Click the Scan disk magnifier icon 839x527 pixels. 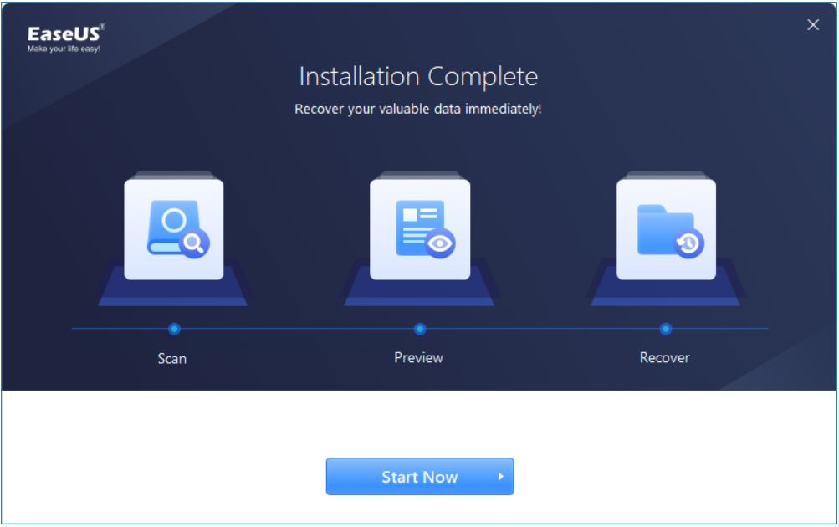coord(174,229)
